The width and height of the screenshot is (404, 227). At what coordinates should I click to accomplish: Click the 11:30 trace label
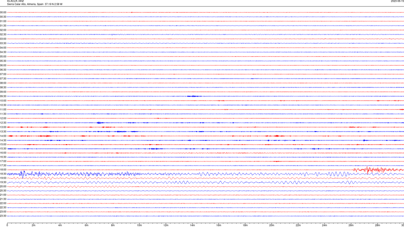tap(3, 114)
